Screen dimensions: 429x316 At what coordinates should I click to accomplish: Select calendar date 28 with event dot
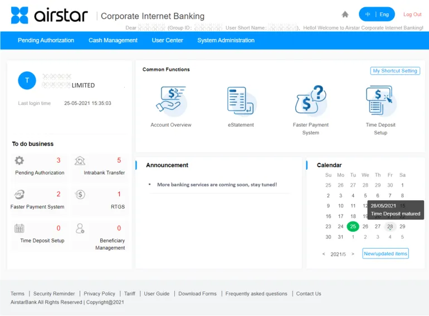click(390, 226)
